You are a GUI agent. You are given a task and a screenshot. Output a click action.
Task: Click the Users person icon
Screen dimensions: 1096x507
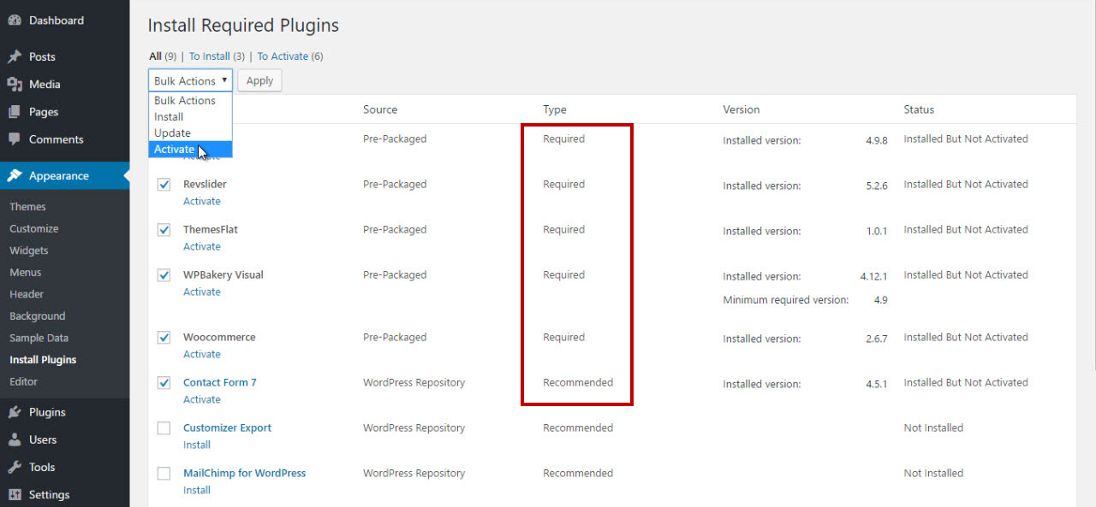(15, 439)
